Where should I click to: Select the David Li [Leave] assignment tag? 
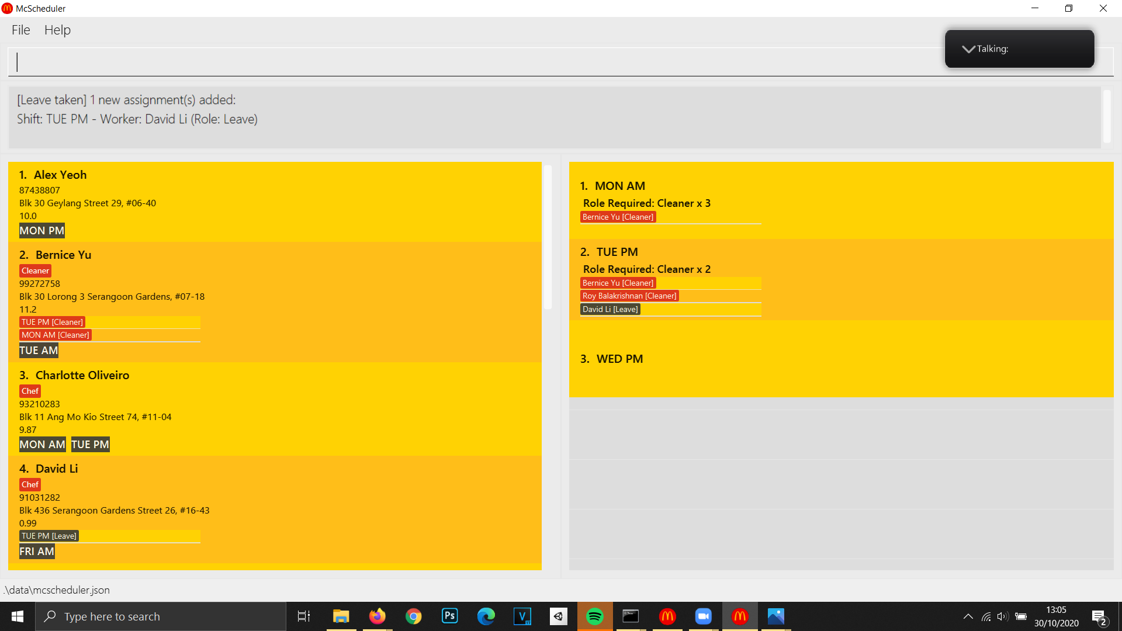coord(610,309)
